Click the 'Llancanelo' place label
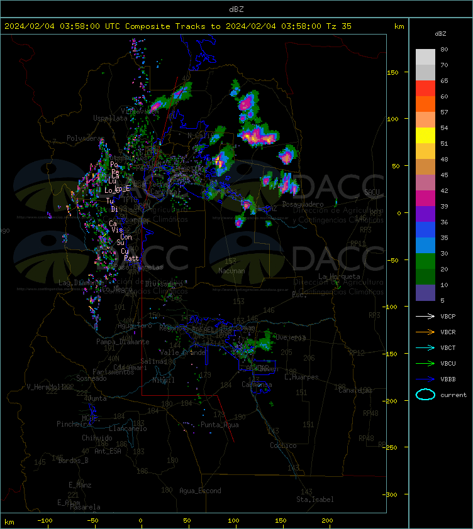Screen dimensions: 473x529 128,428
